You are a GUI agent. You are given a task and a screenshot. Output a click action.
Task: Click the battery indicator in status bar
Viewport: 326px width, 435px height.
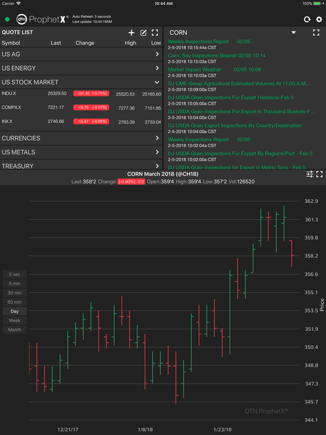[318, 3]
